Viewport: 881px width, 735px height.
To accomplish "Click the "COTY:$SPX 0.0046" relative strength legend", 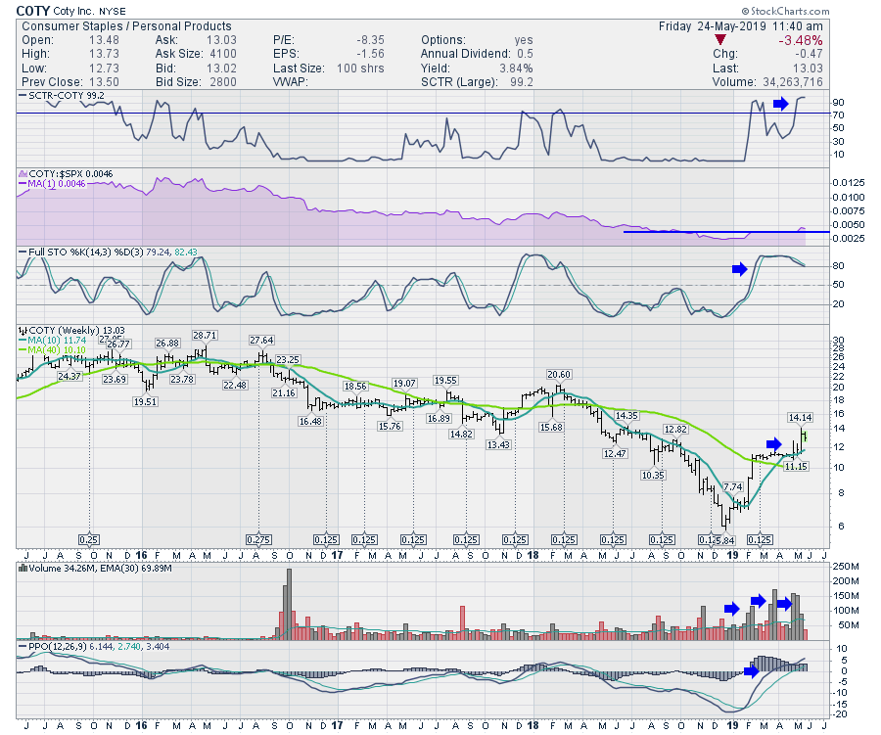I will tap(66, 174).
